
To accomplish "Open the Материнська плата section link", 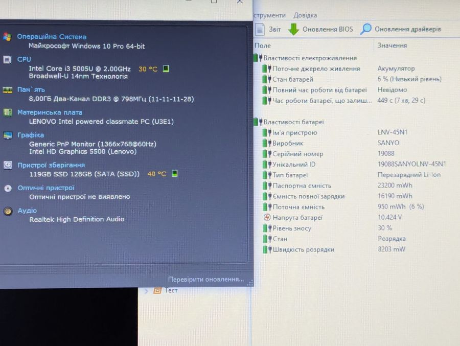I will (x=50, y=112).
